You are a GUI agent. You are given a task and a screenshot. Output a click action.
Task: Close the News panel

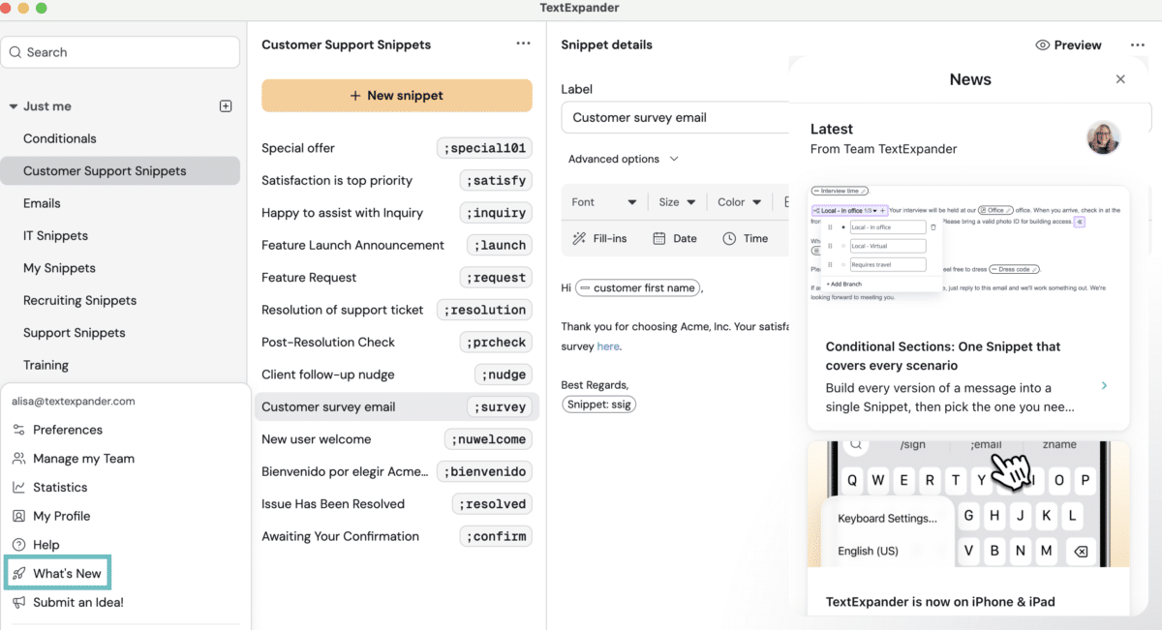click(1120, 79)
